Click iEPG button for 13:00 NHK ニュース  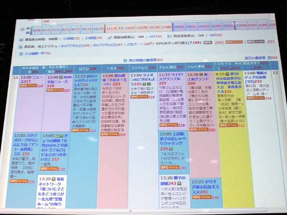tap(28, 86)
